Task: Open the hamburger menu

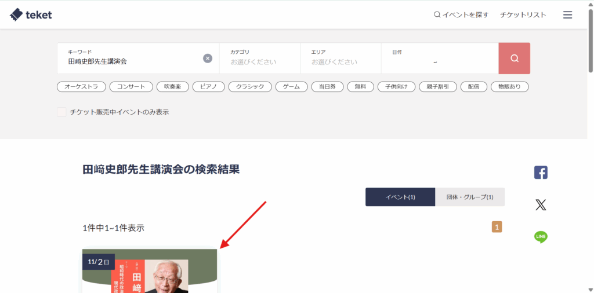Action: [x=567, y=15]
